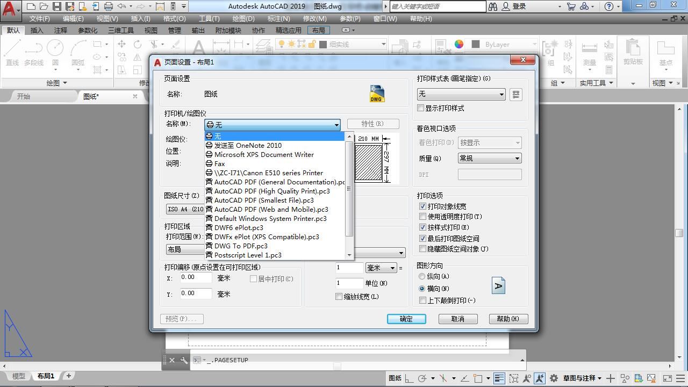Screen dimensions: 688x387
Task: Click the Line tool in ribbon
Action: click(12, 53)
